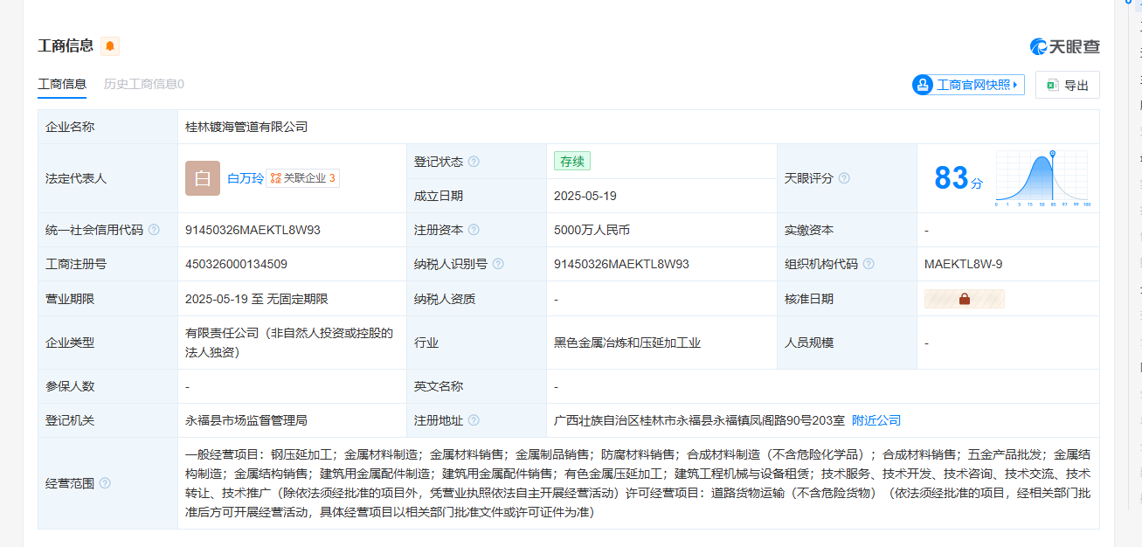Click the 白 avatar of legal representative

point(203,178)
